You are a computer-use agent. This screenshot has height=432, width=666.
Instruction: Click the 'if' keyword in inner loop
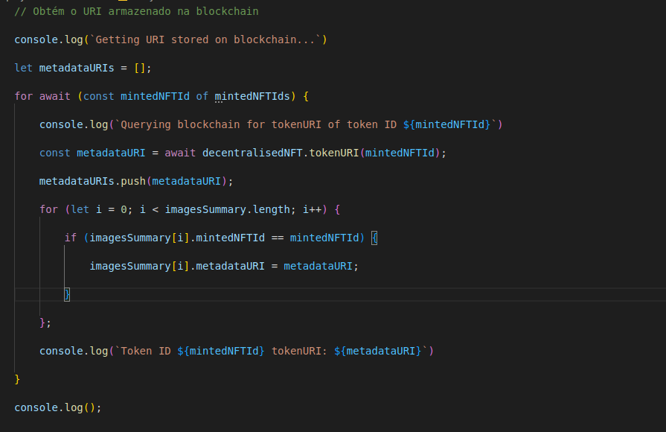[71, 238]
